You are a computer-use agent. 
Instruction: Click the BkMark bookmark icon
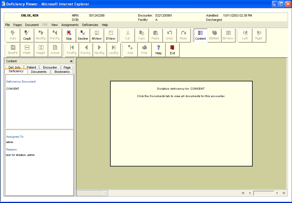pyautogui.click(x=214, y=35)
